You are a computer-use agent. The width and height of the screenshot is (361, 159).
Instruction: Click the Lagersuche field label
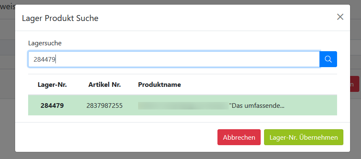[45, 43]
